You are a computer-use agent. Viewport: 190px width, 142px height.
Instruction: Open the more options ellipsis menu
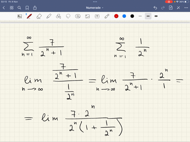click(x=186, y=8)
